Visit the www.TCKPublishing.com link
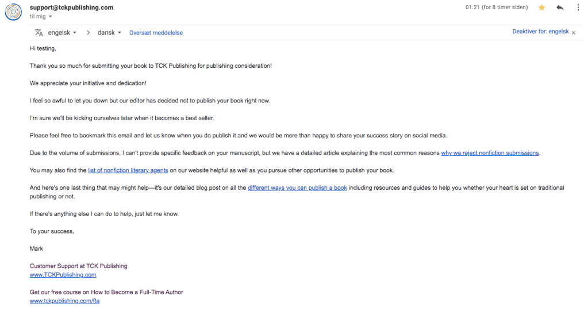The height and width of the screenshot is (318, 588). pyautogui.click(x=63, y=275)
